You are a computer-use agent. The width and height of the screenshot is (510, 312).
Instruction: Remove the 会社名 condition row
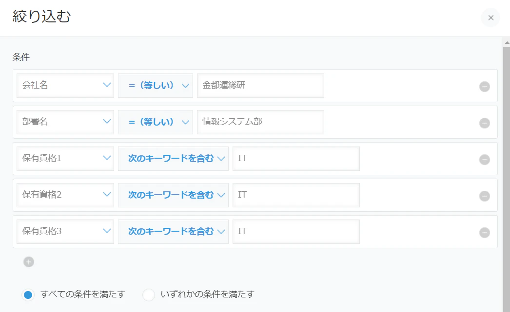(x=484, y=87)
